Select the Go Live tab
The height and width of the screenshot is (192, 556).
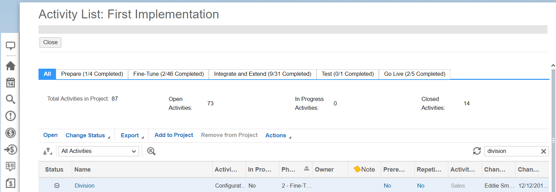pos(415,74)
